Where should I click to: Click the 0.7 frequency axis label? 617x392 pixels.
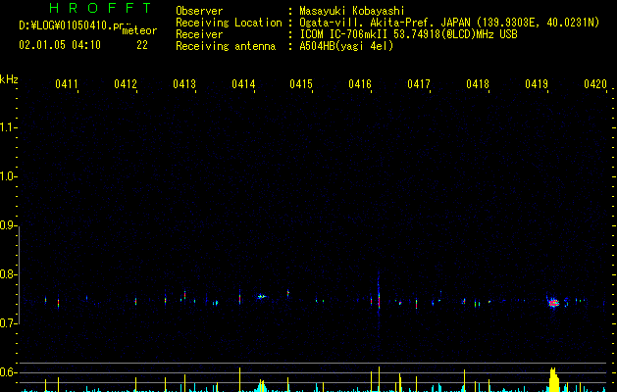click(x=8, y=323)
